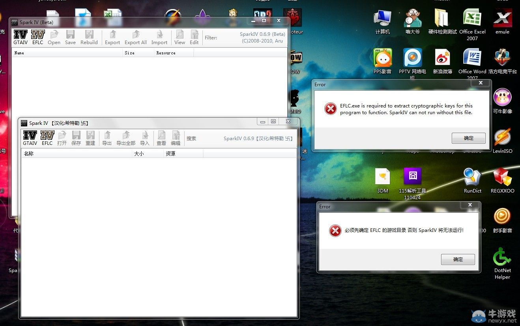Sort by 名称 column header
Image resolution: width=520 pixels, height=326 pixels.
(x=77, y=154)
